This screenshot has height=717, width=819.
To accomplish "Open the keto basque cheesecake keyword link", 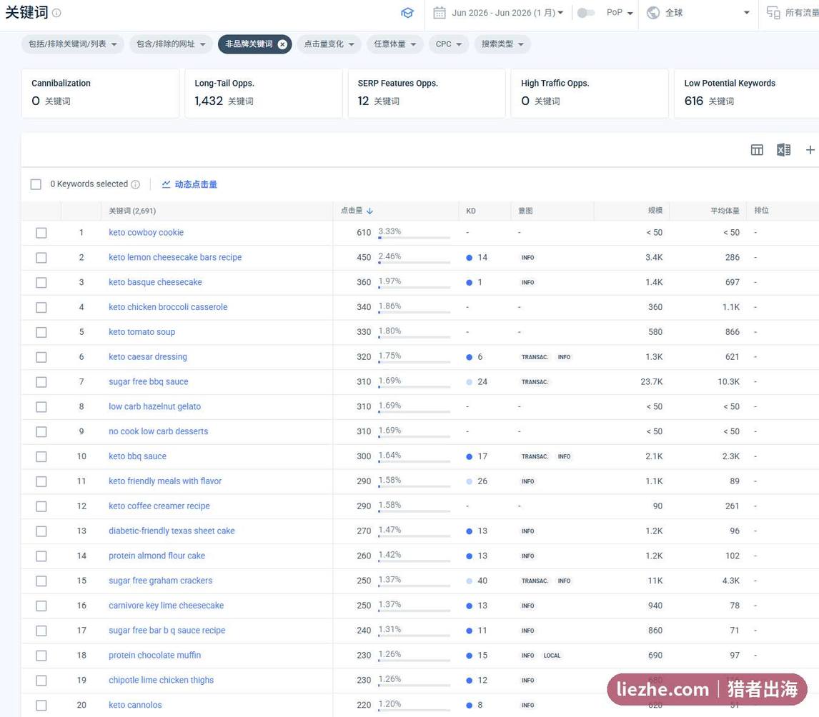I will (155, 282).
